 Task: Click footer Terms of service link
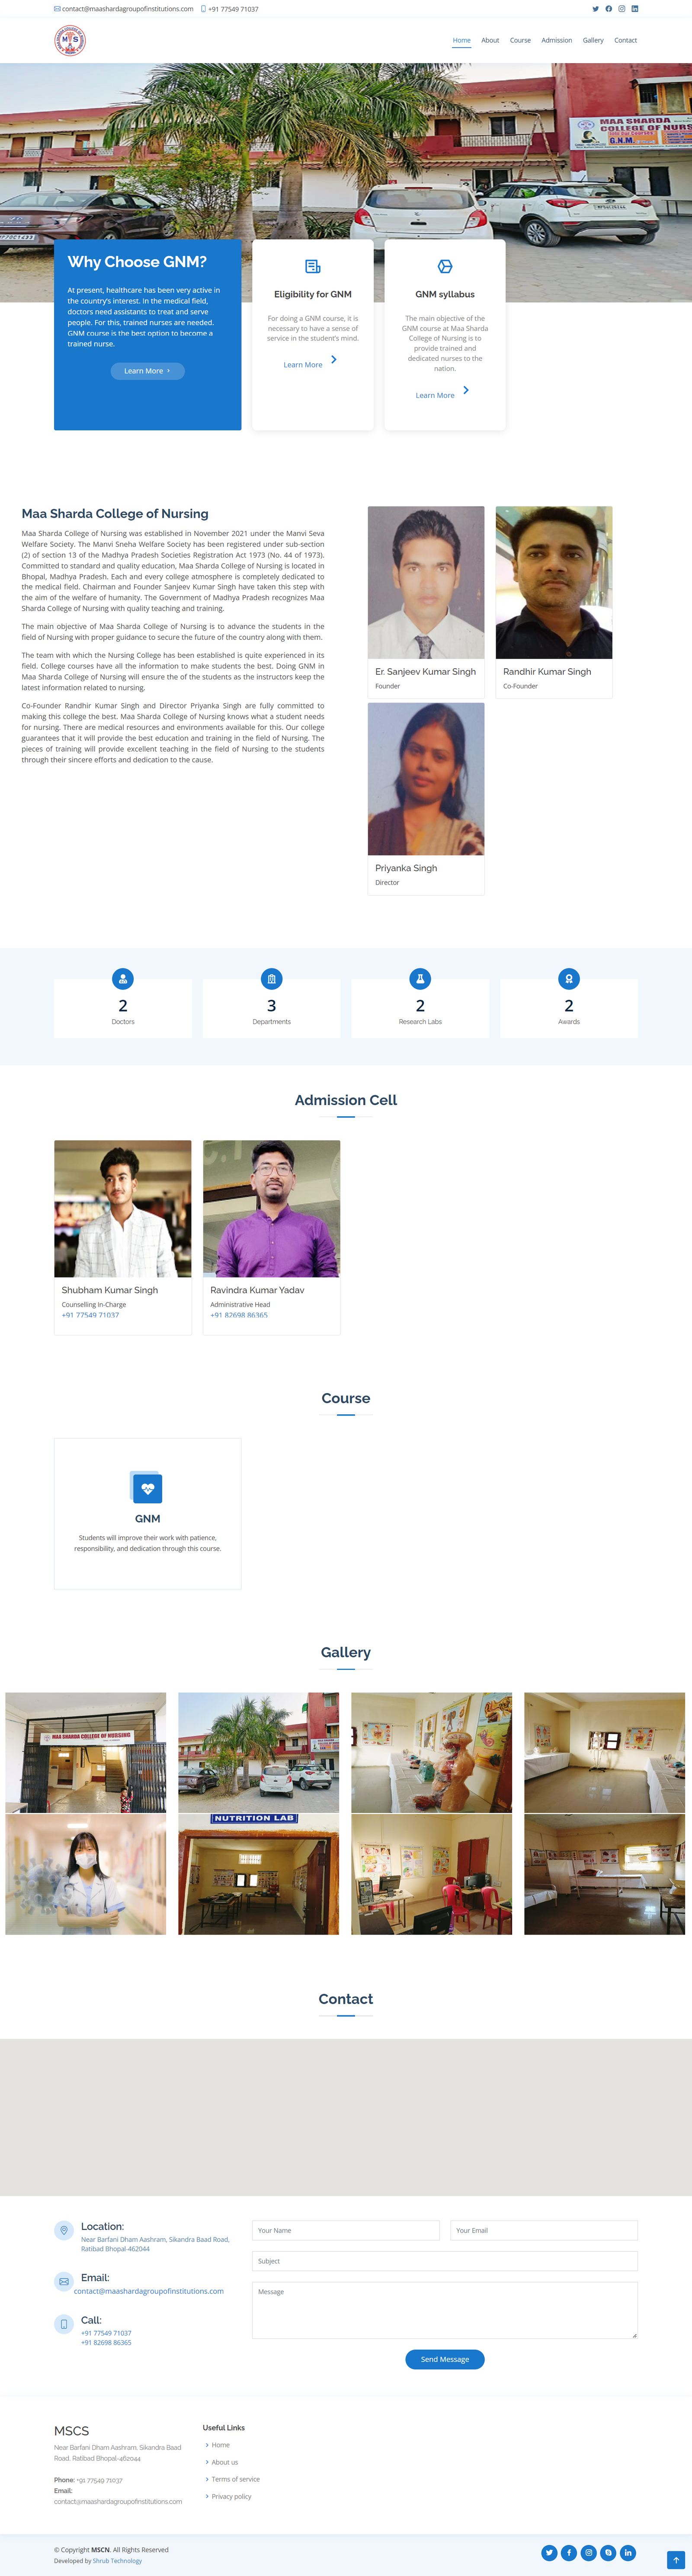236,2479
